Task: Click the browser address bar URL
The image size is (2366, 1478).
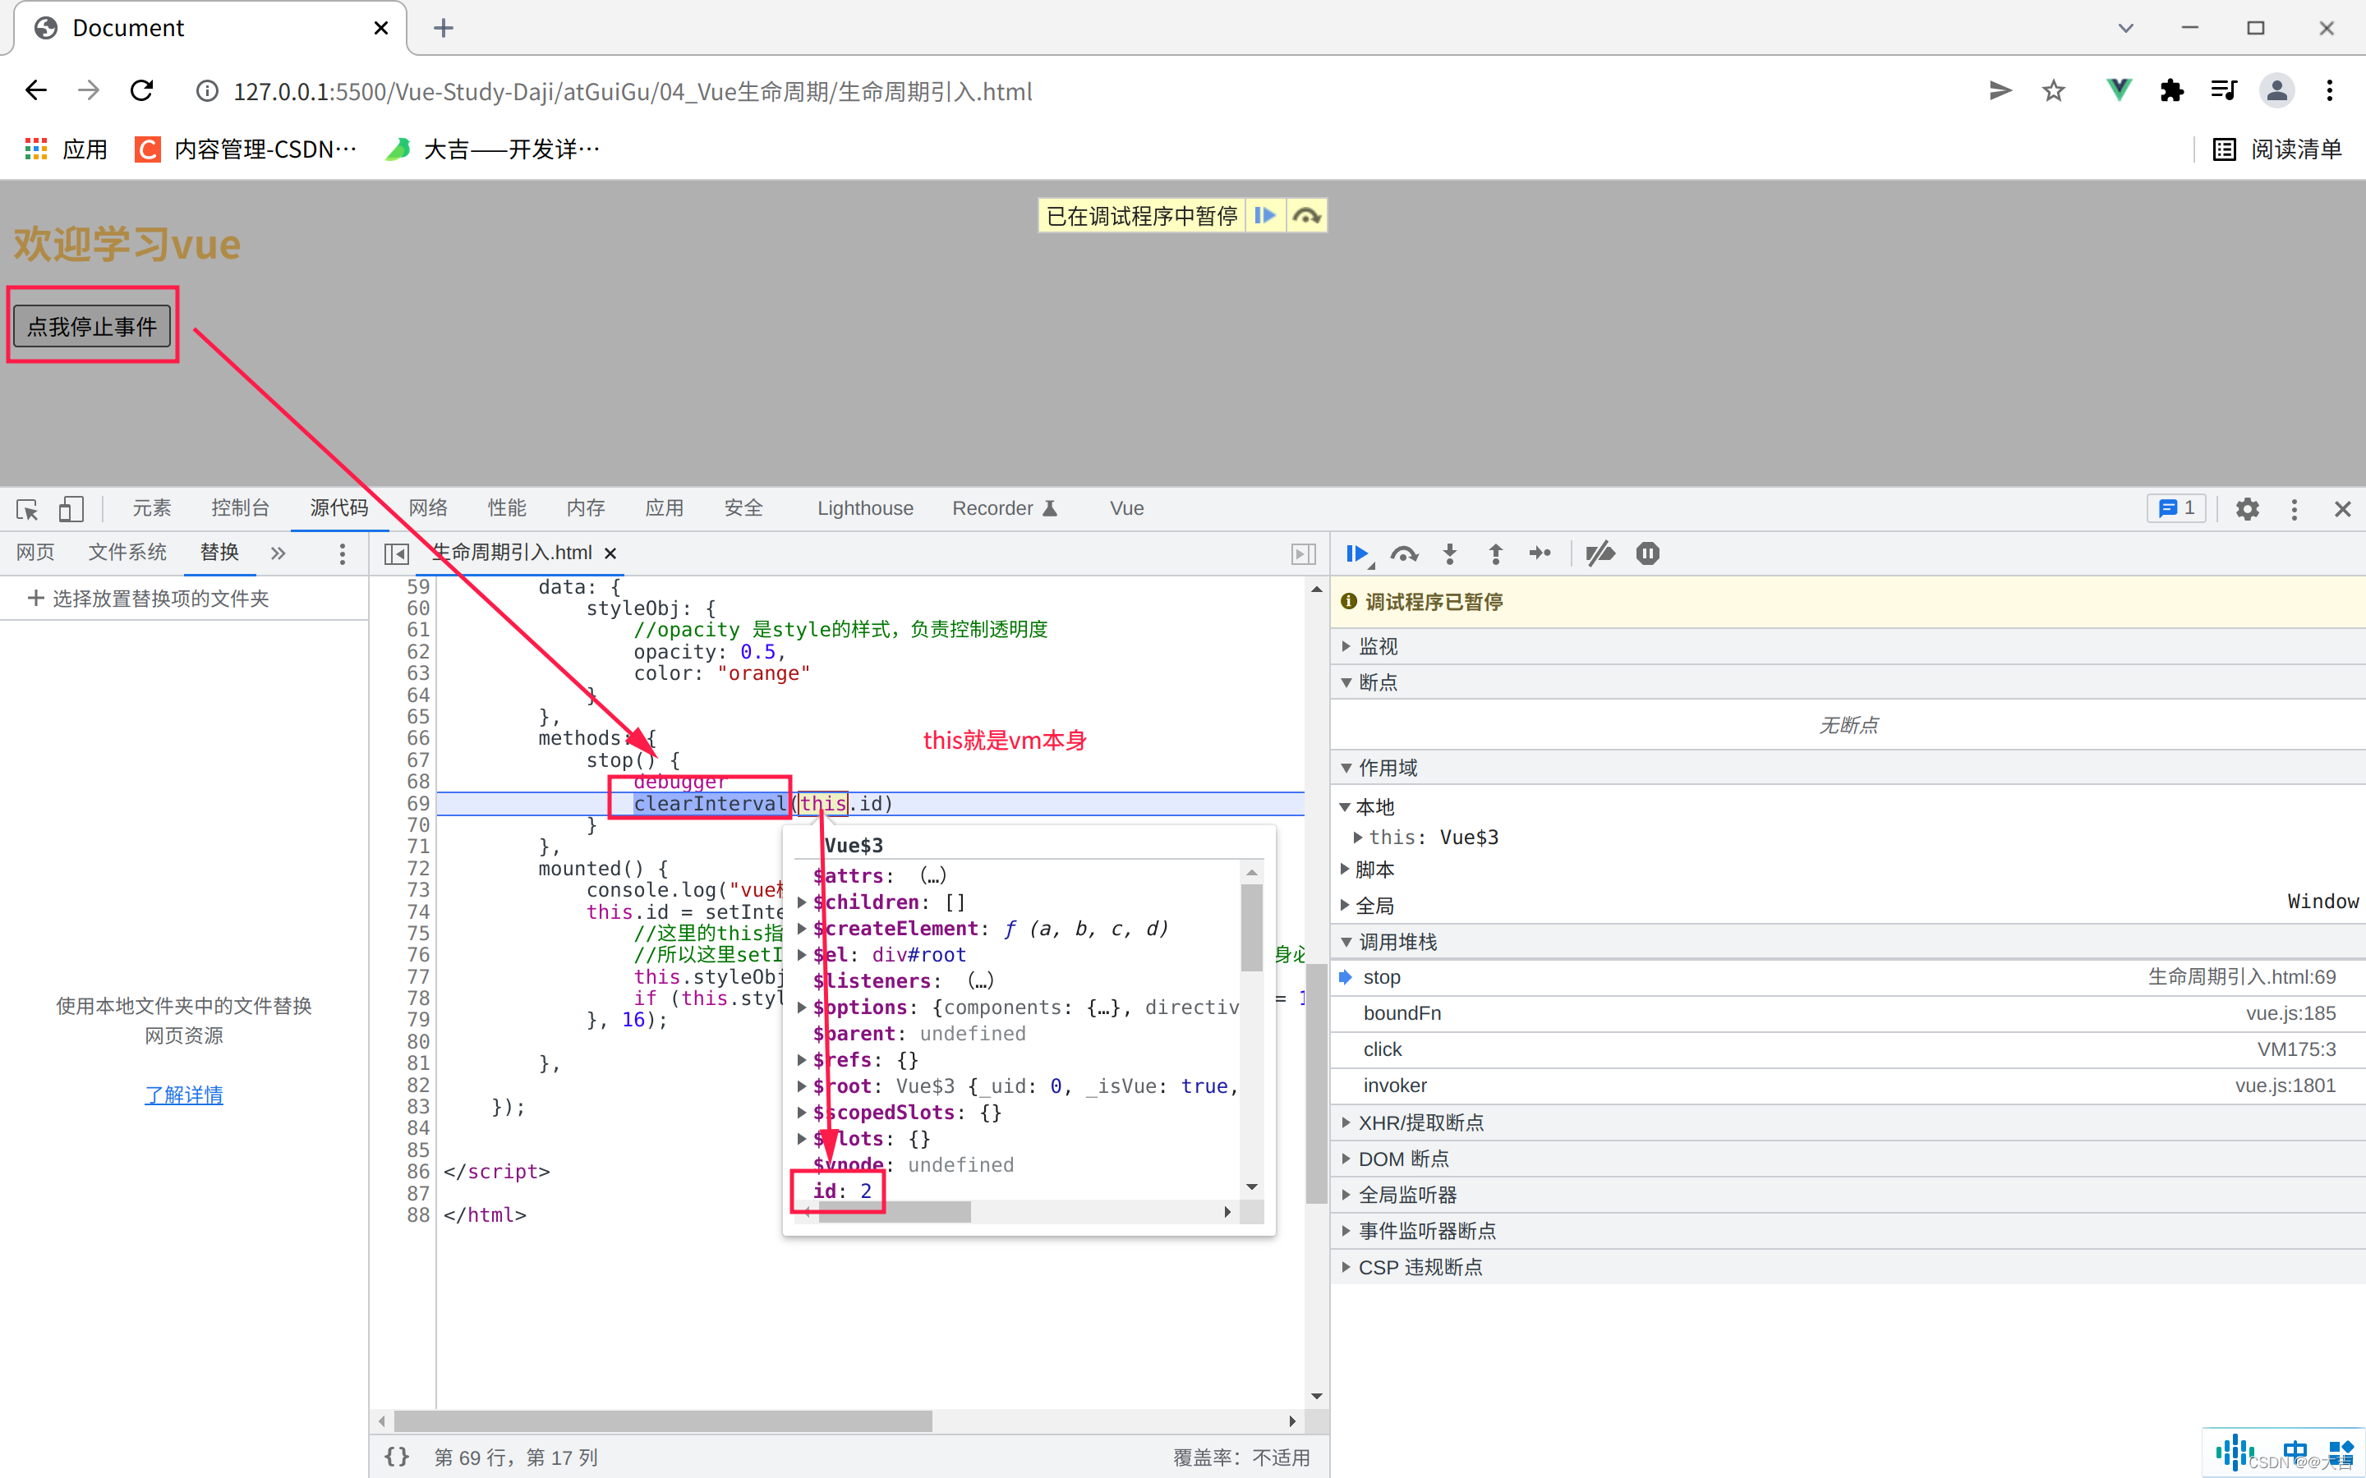Action: 633,91
